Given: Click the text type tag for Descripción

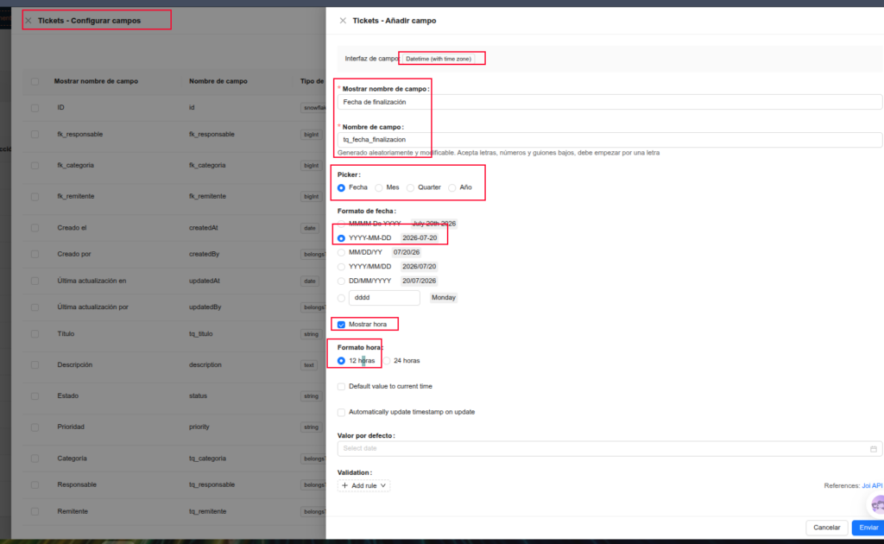Looking at the screenshot, I should (x=309, y=365).
